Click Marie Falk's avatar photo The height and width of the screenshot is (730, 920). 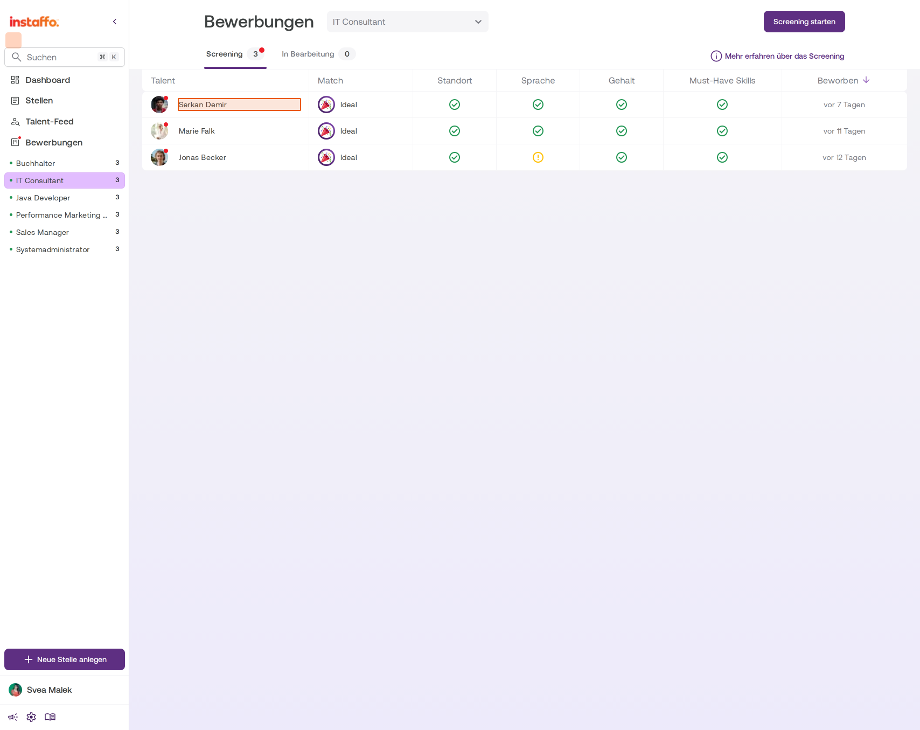159,131
